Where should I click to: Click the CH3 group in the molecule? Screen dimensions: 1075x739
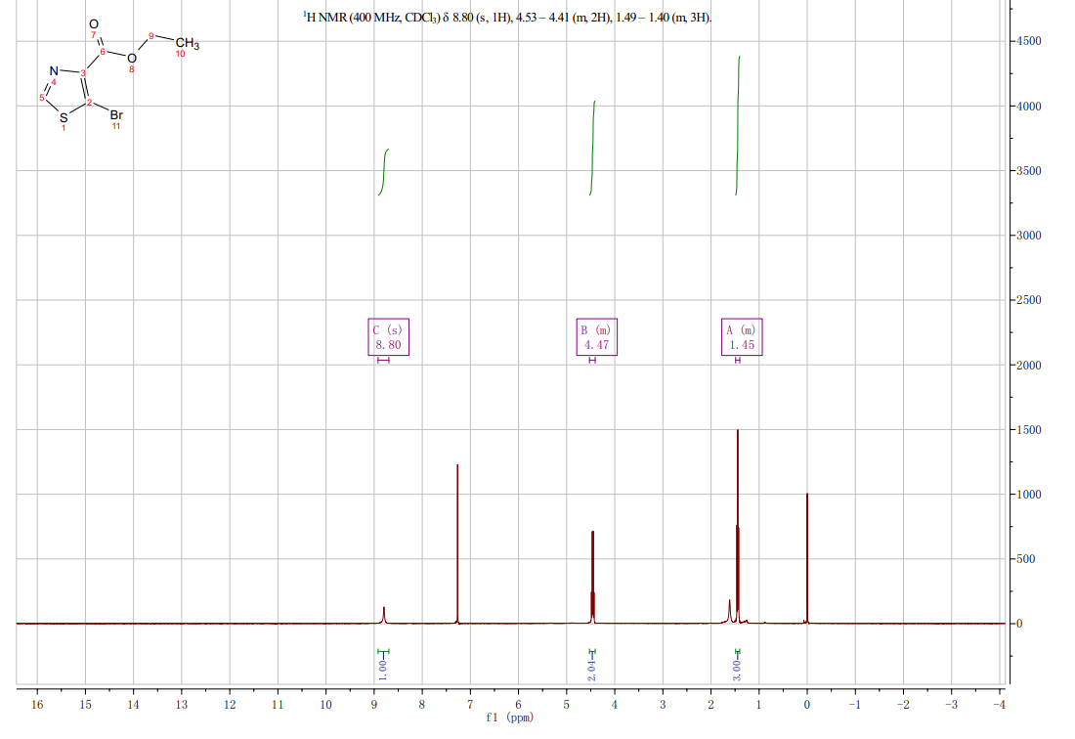click(x=187, y=44)
